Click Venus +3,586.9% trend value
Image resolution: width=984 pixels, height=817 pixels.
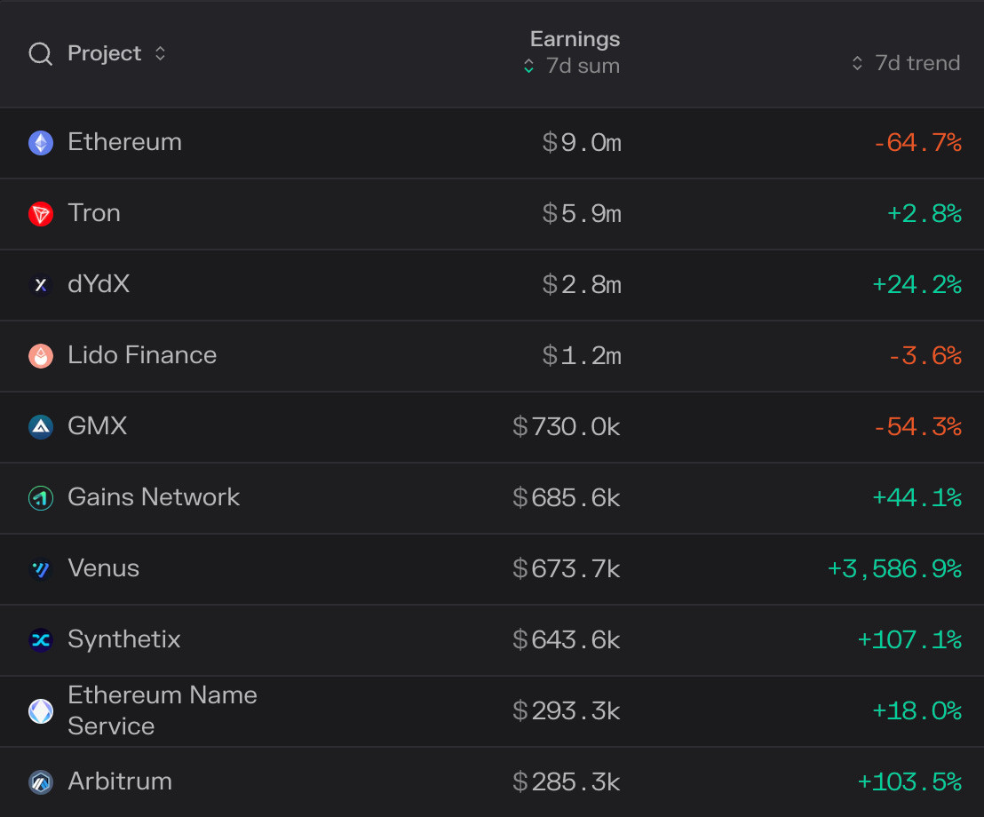click(x=894, y=568)
